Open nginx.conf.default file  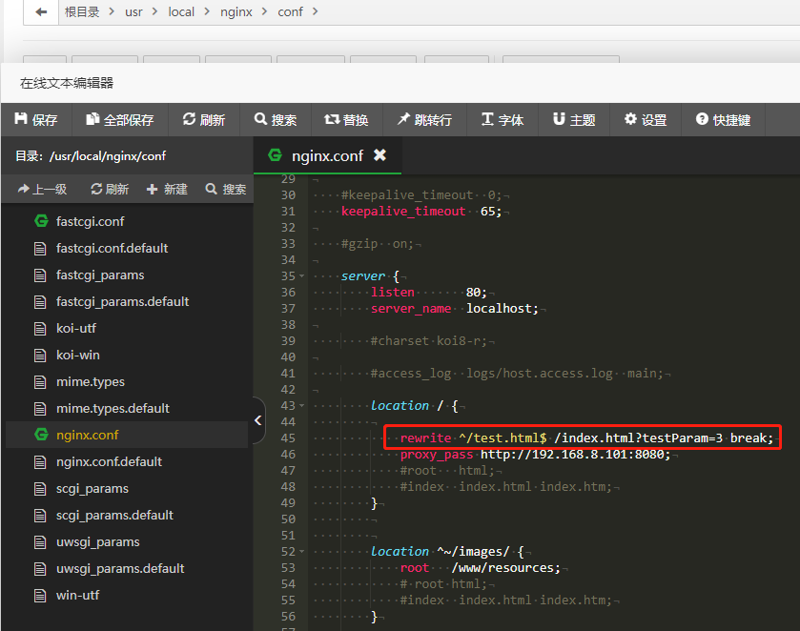pos(127,461)
